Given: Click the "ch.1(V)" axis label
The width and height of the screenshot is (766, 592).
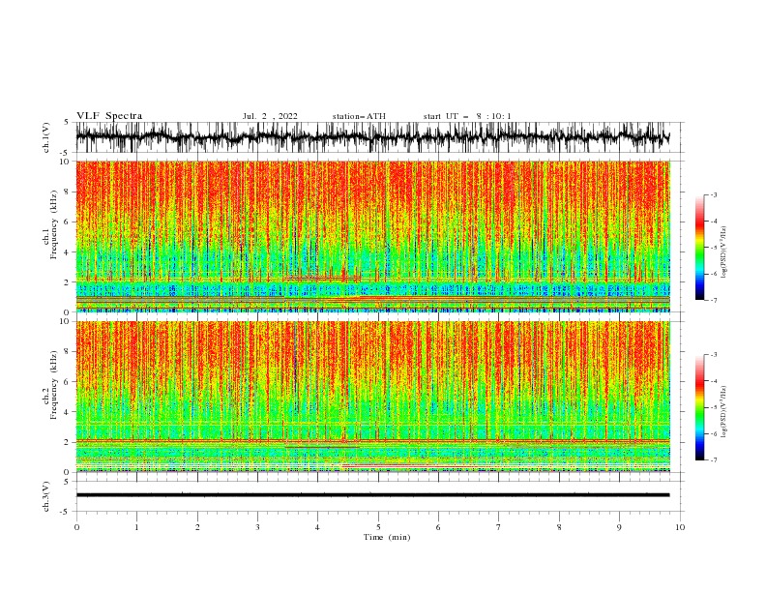Looking at the screenshot, I should [46, 137].
